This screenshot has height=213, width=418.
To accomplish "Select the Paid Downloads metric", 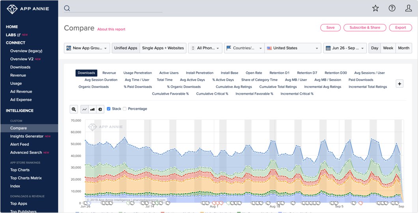I will click(361, 80).
